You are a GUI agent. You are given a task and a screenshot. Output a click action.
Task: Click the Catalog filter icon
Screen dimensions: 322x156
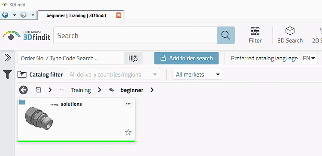[22, 74]
